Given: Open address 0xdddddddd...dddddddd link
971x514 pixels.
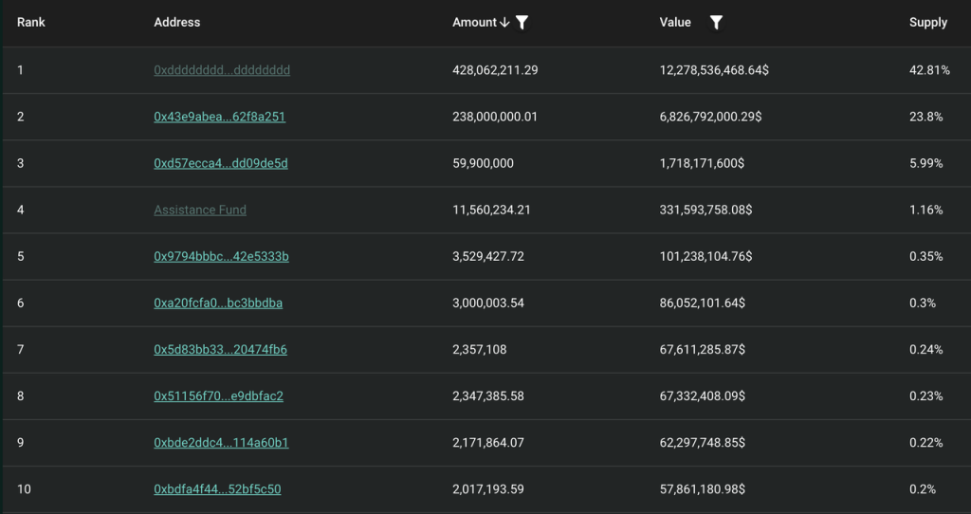Looking at the screenshot, I should [x=222, y=70].
